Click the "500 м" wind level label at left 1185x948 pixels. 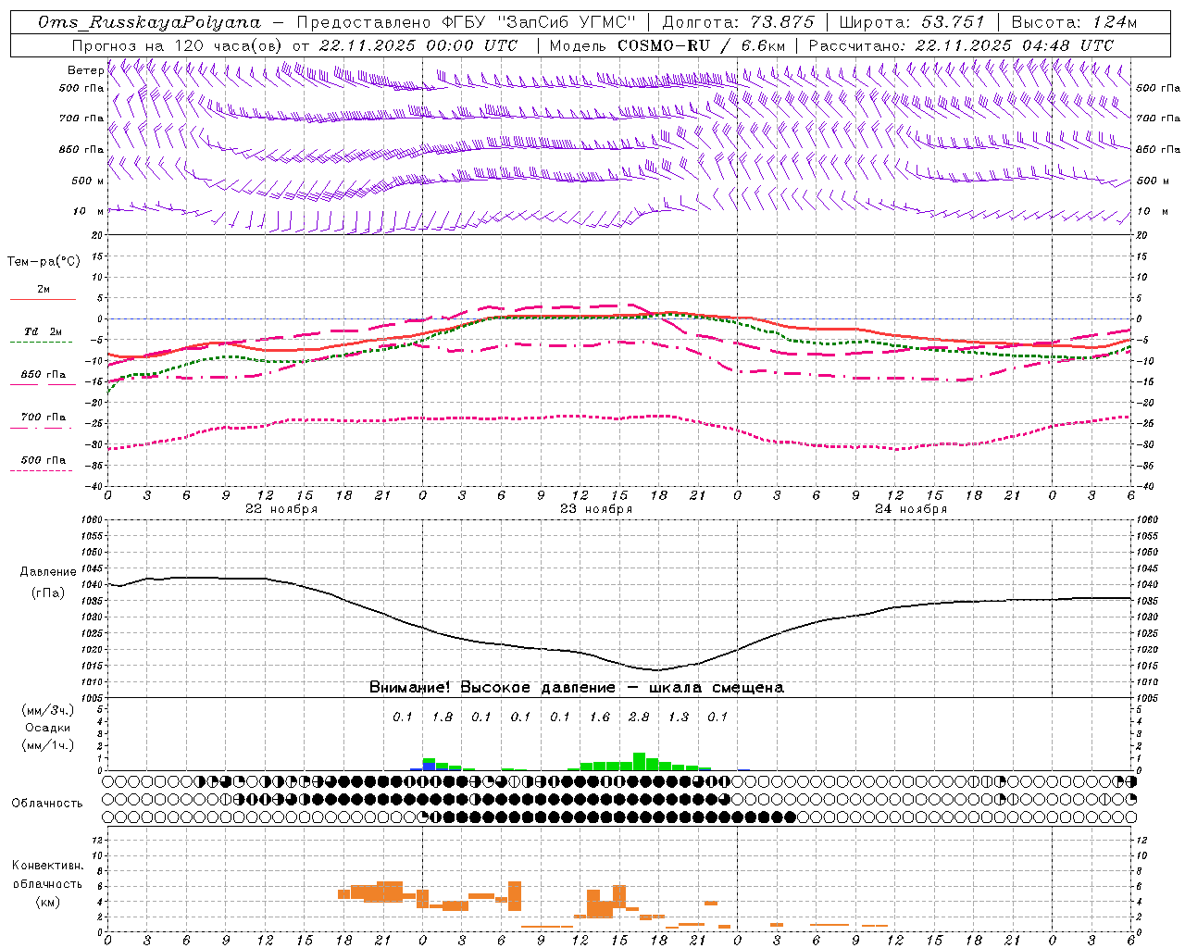click(88, 181)
